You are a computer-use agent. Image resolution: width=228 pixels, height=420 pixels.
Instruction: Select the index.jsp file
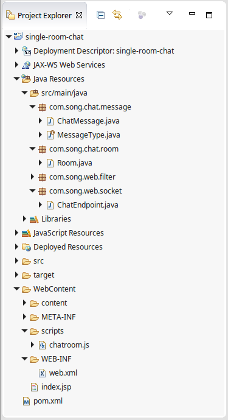pos(52,387)
